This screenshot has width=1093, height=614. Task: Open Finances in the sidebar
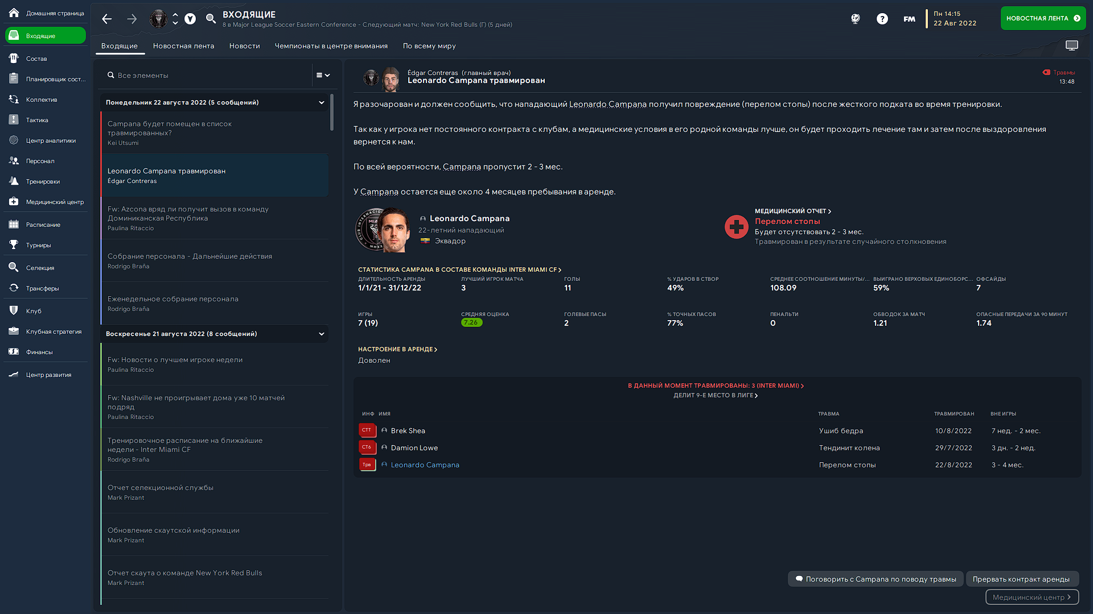click(39, 352)
